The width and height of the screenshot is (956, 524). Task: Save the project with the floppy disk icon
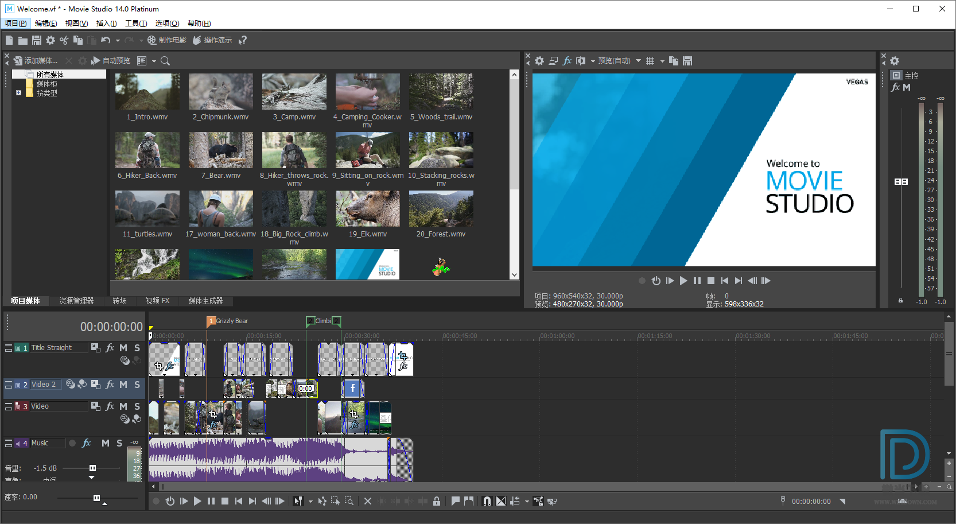point(37,40)
